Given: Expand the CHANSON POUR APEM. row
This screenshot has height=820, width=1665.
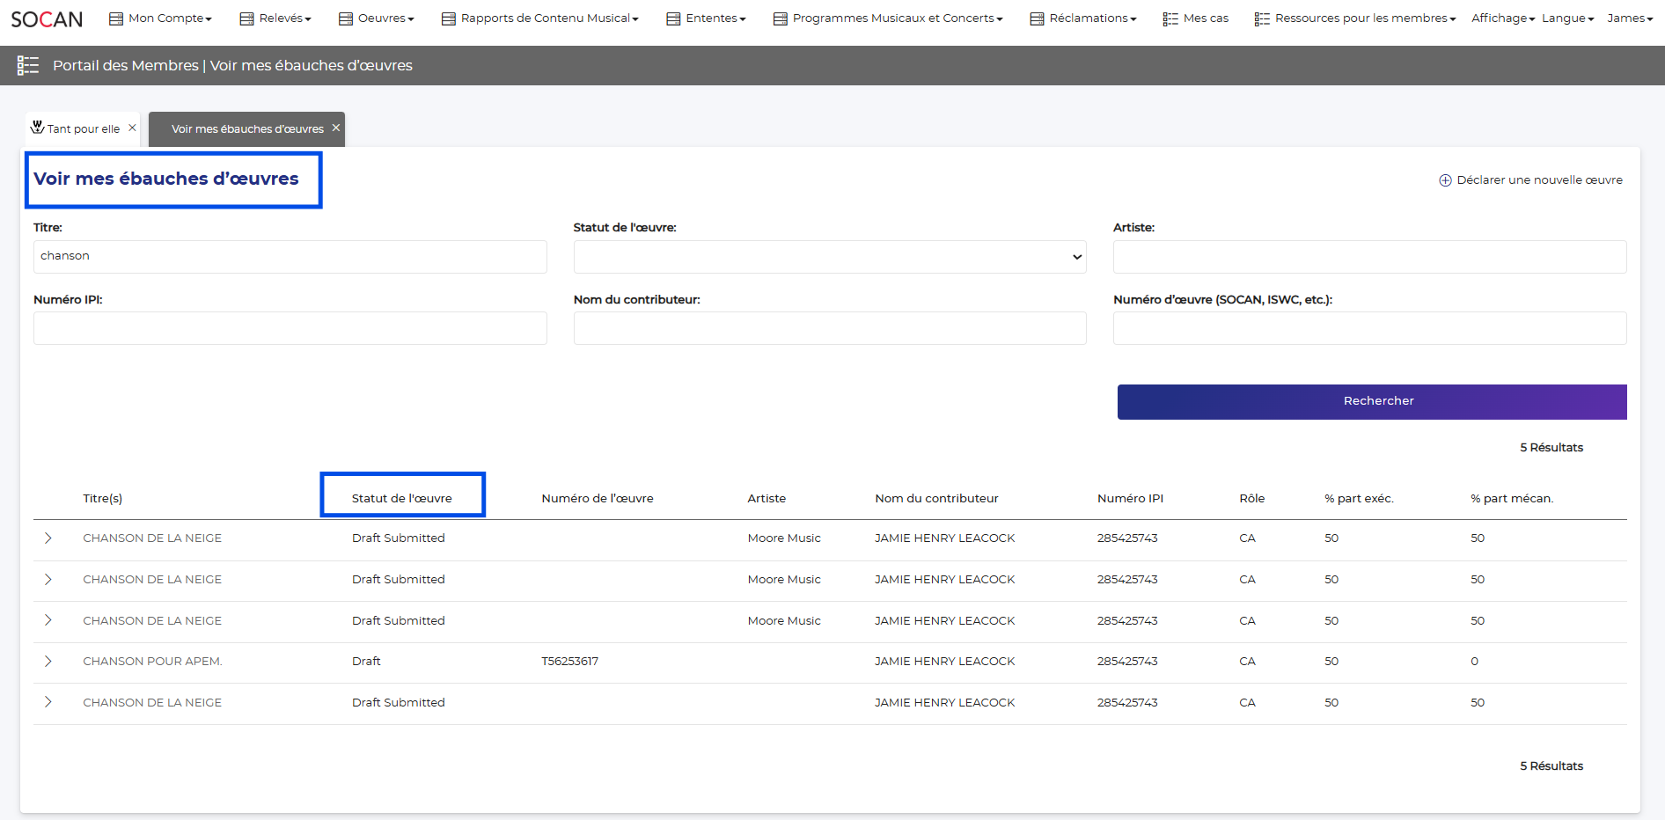Looking at the screenshot, I should coord(48,662).
